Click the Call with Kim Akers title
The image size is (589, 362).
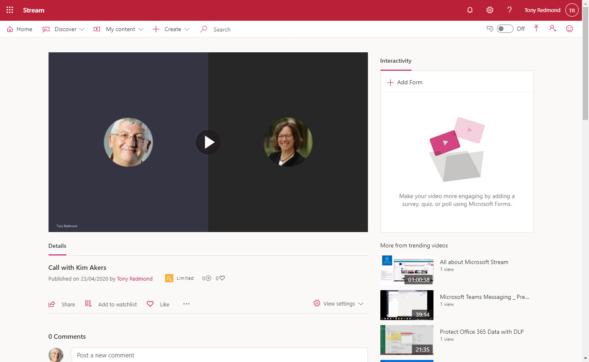(x=77, y=268)
